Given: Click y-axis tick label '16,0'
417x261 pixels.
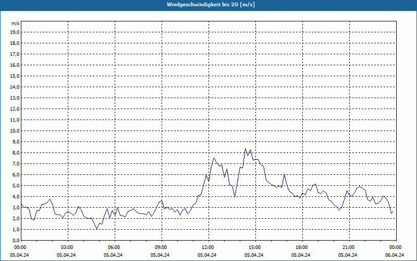Looking at the screenshot, I should 15,65.
